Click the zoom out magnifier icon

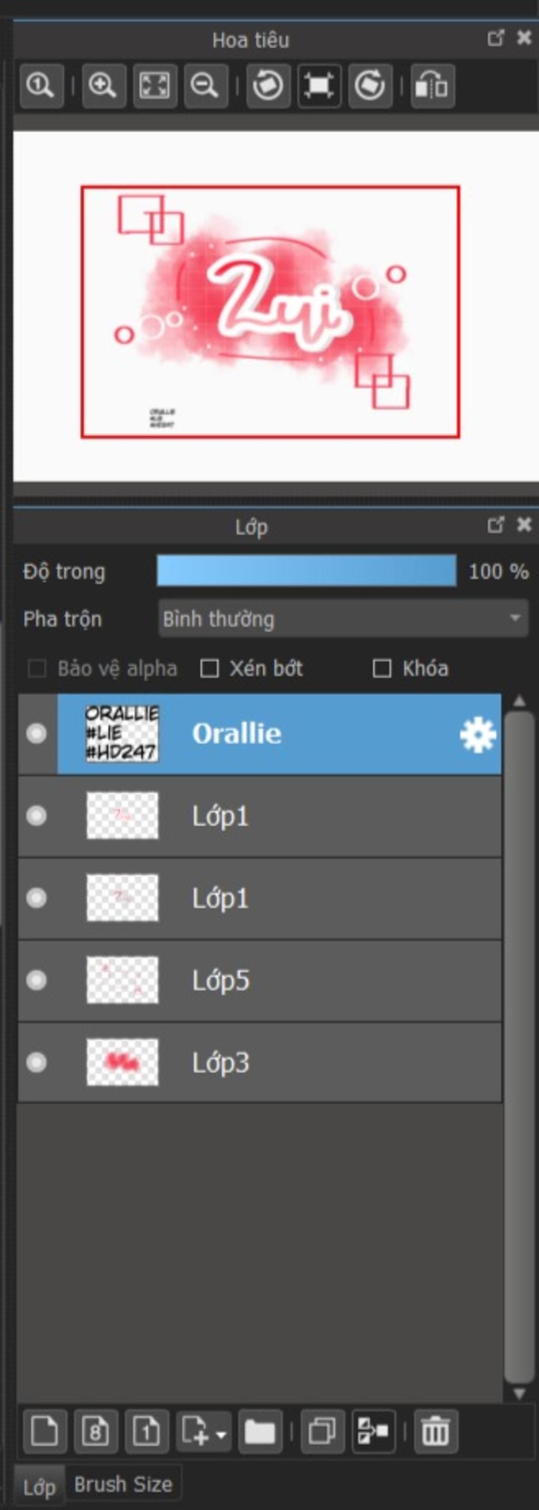[206, 86]
